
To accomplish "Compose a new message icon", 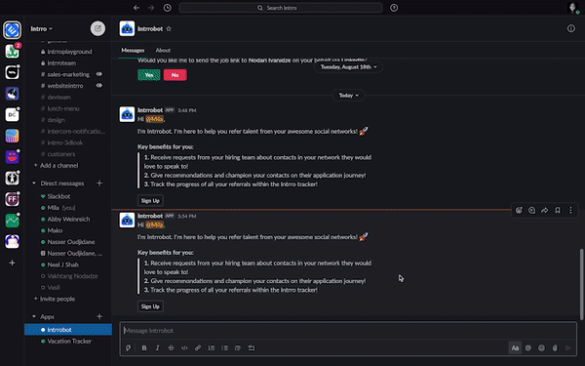I will coord(97,28).
